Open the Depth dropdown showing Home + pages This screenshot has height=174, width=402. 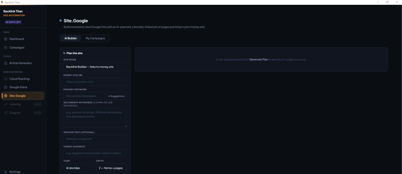(x=111, y=168)
